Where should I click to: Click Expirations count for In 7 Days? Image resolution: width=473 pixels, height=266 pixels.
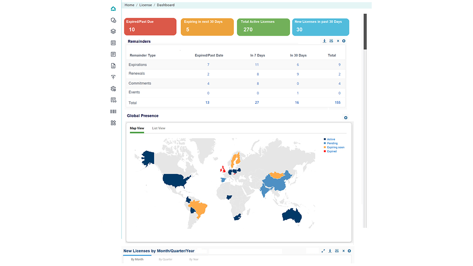pos(257,65)
